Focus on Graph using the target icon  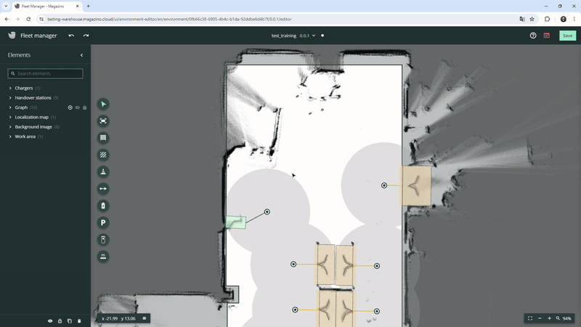[x=70, y=108]
